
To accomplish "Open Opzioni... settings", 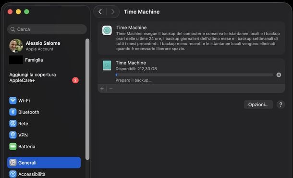I will point(258,104).
